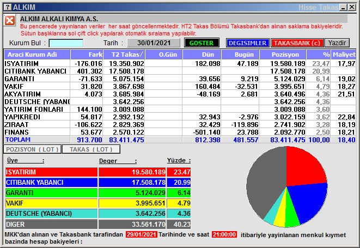360x248 pixels.
Task: Sort by the Maliyet column header
Action: click(x=344, y=55)
